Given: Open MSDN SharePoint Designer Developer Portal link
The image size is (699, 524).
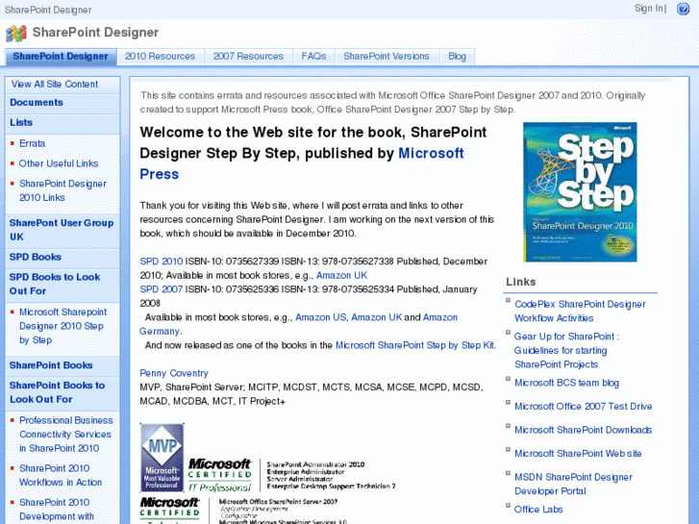Looking at the screenshot, I should tap(573, 485).
